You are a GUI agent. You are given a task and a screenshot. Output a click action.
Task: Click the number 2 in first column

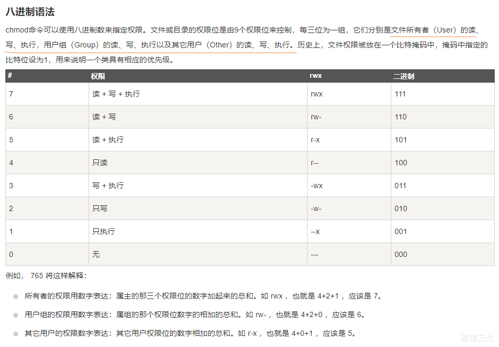[x=11, y=208]
